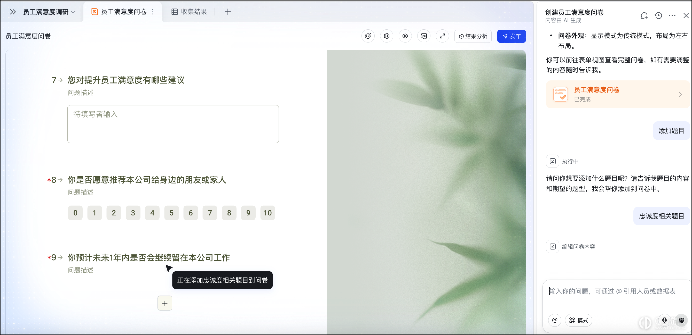Image resolution: width=692 pixels, height=335 pixels.
Task: Switch to the 收集结果 tab
Action: [189, 12]
